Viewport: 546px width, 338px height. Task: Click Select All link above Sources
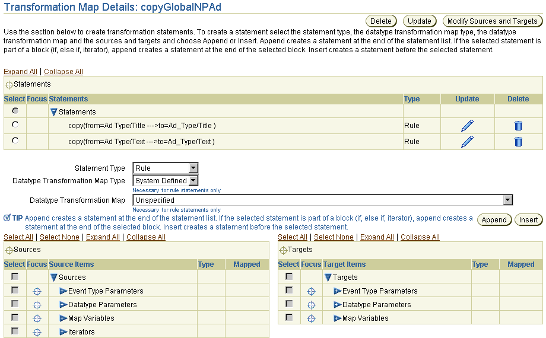[x=18, y=237]
